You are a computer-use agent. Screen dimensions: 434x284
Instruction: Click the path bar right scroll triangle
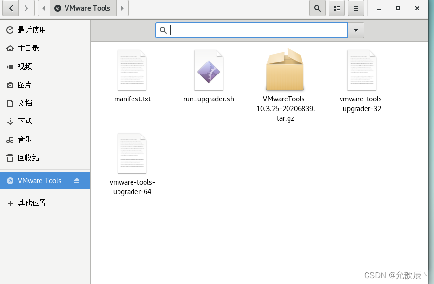[x=122, y=8]
